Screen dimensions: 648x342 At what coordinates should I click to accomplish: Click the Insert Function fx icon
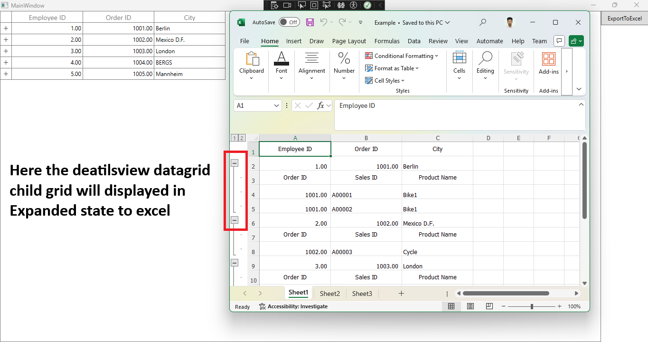click(x=321, y=105)
